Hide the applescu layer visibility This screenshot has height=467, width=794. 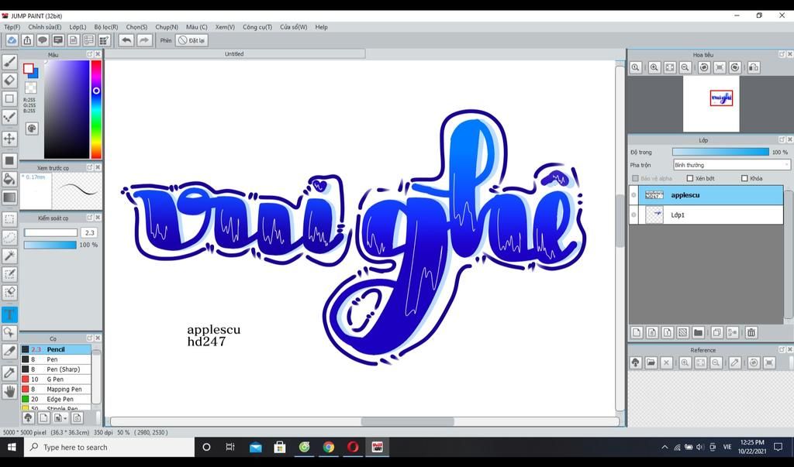[x=633, y=195]
